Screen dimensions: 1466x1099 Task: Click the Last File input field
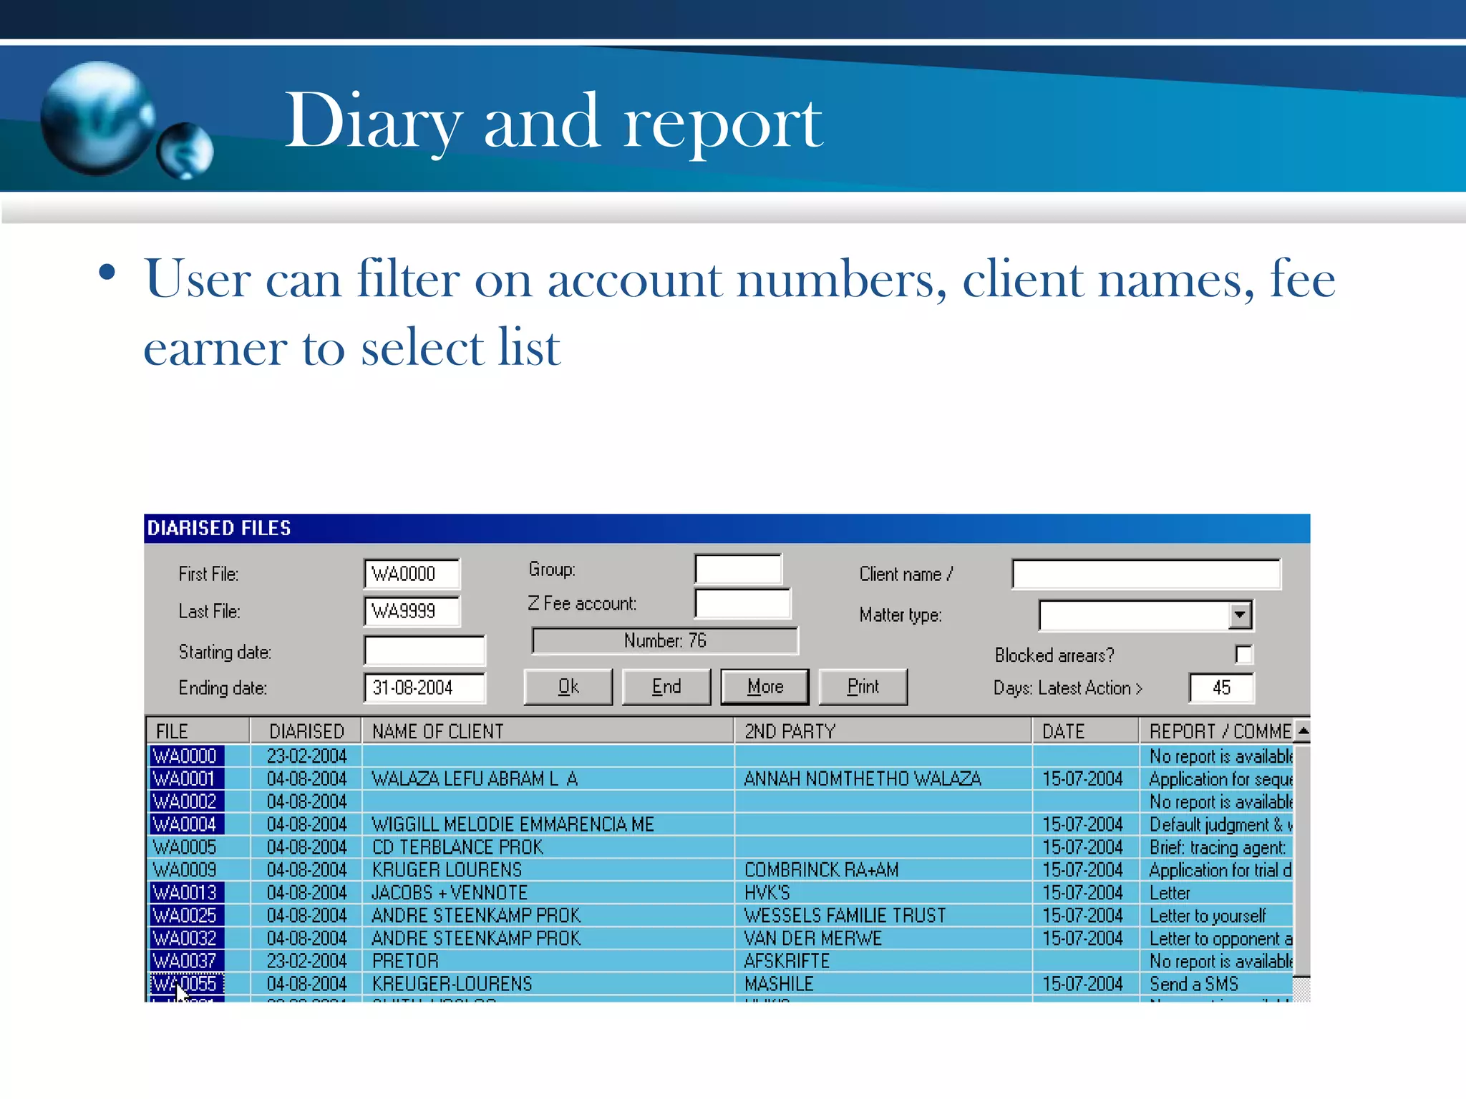tap(412, 611)
